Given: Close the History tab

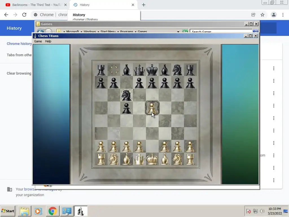Looking at the screenshot, I should point(133,5).
